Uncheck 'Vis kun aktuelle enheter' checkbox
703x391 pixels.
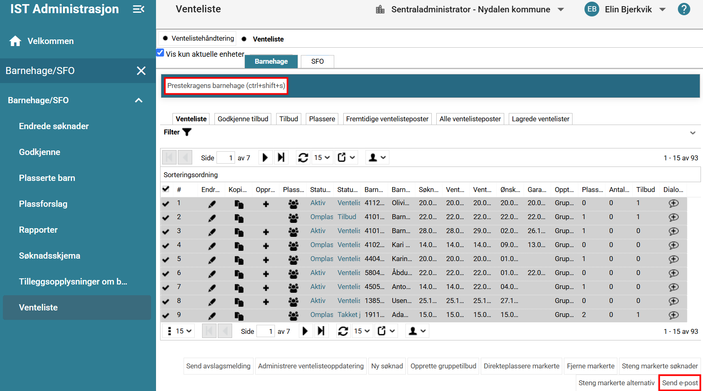tap(160, 53)
